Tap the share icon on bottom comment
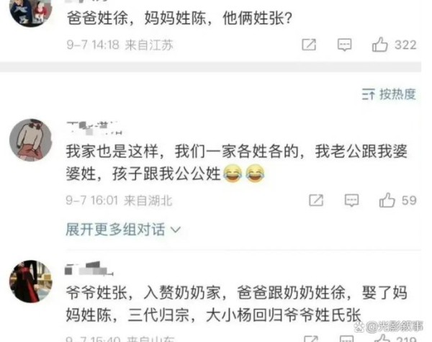Screen dimensions: 432x342 coord(311,339)
